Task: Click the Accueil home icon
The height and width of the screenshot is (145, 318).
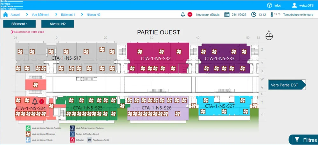Action: 5,15
